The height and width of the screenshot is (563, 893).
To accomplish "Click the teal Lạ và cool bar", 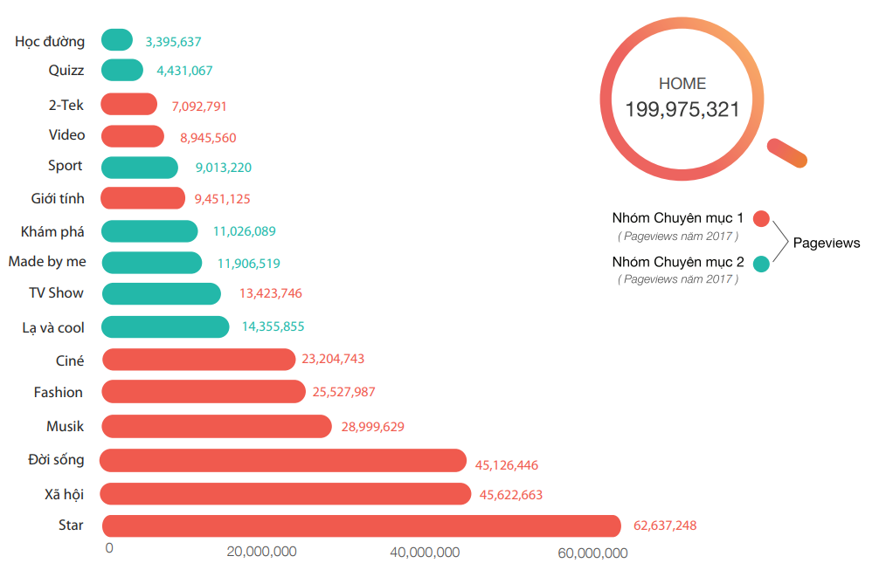I will coord(165,326).
